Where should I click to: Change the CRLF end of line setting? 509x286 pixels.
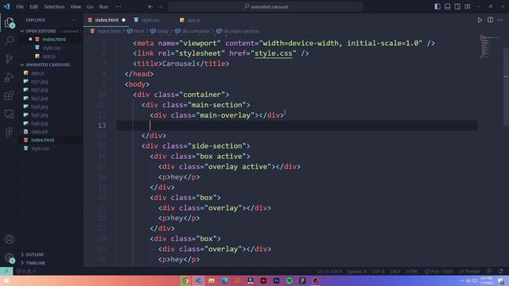click(x=395, y=271)
